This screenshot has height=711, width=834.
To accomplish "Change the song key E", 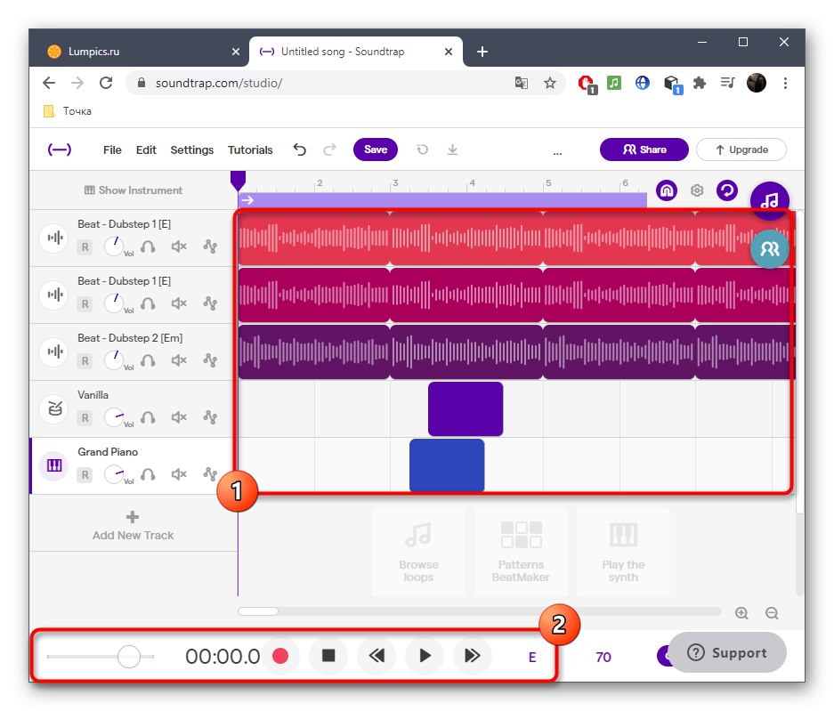I will pyautogui.click(x=532, y=658).
